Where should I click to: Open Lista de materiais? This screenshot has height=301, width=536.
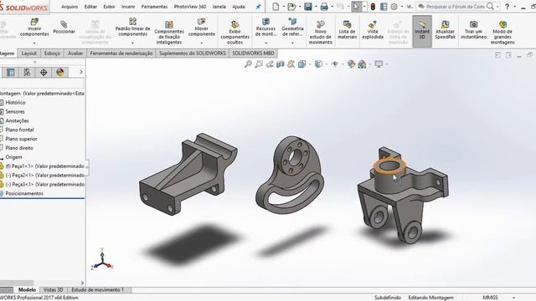pyautogui.click(x=347, y=29)
